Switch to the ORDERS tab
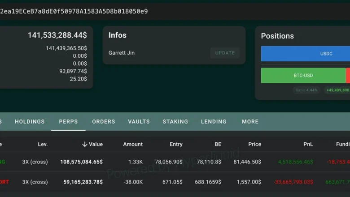Screen dimensions: 350x197 click(x=104, y=121)
